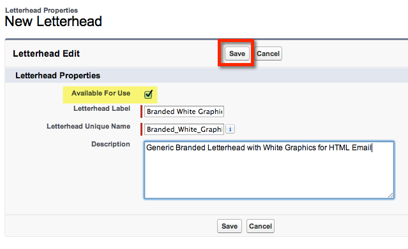This screenshot has width=408, height=249.
Task: Click red required marker beside Unique Name field
Action: (141, 129)
